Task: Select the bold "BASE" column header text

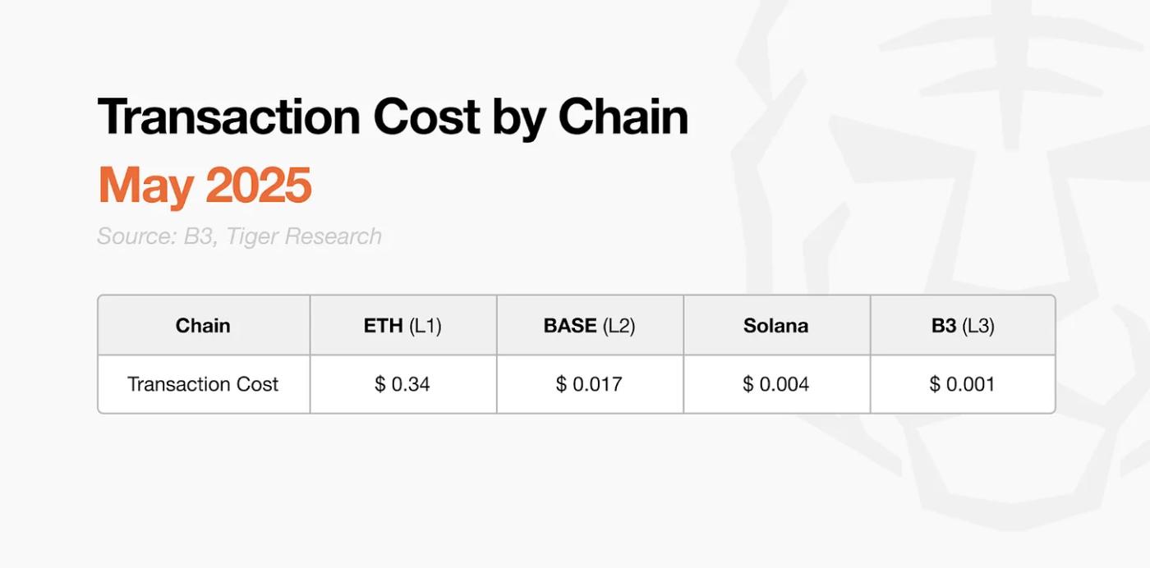Action: tap(570, 326)
